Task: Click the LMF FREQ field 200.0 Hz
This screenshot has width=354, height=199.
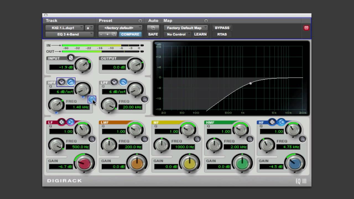Action: (130, 147)
